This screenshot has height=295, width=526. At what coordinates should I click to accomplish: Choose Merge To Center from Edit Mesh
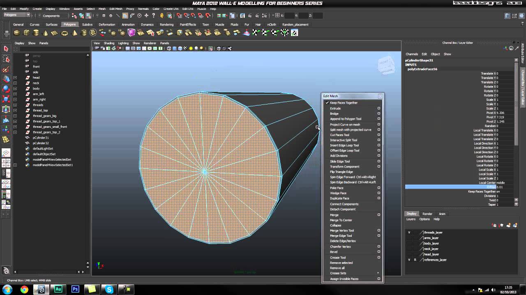click(x=341, y=220)
